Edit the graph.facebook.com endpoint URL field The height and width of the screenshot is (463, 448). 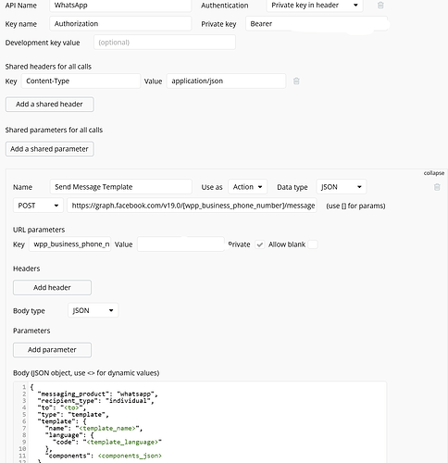point(192,206)
